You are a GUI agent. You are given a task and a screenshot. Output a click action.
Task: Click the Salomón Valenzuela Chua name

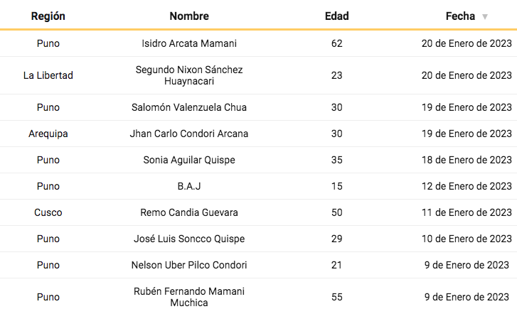coord(189,107)
